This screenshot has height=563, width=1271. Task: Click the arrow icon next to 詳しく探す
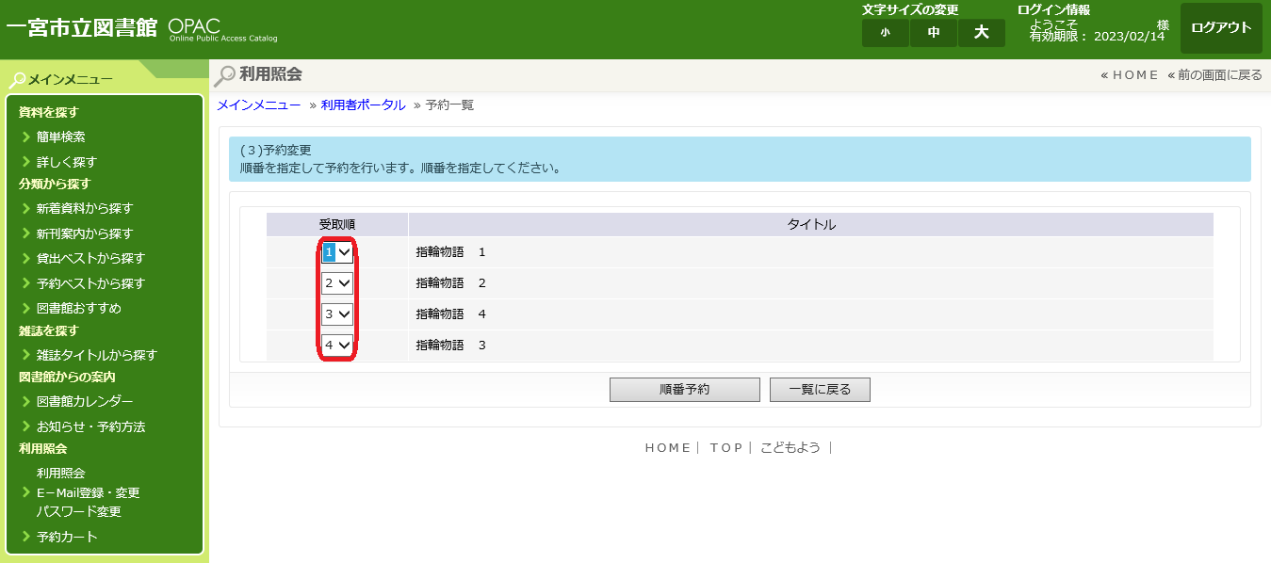[26, 162]
